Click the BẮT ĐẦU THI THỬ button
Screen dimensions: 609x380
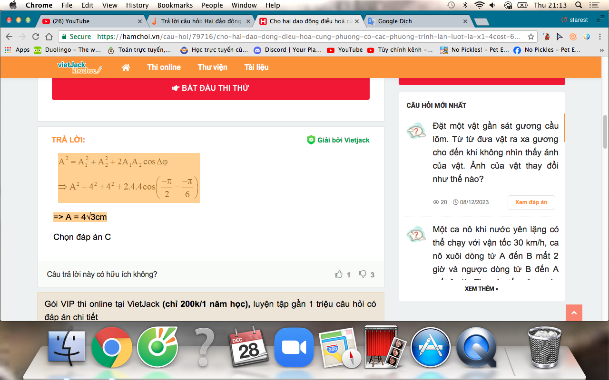coord(210,88)
